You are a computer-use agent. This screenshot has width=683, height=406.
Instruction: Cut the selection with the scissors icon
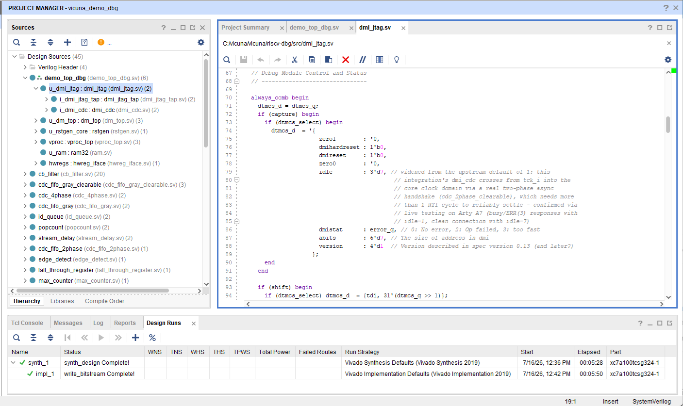[x=295, y=60]
